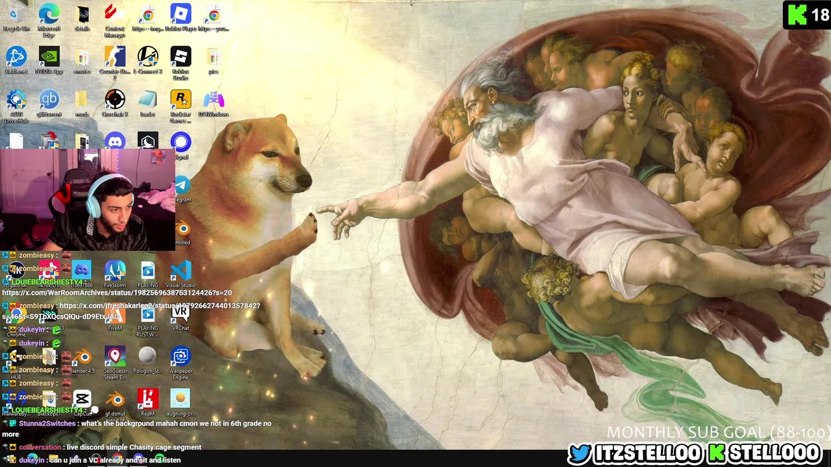831x467 pixels.
Task: Select the 'https -- you...' Chrome shortcut
Action: 214,18
